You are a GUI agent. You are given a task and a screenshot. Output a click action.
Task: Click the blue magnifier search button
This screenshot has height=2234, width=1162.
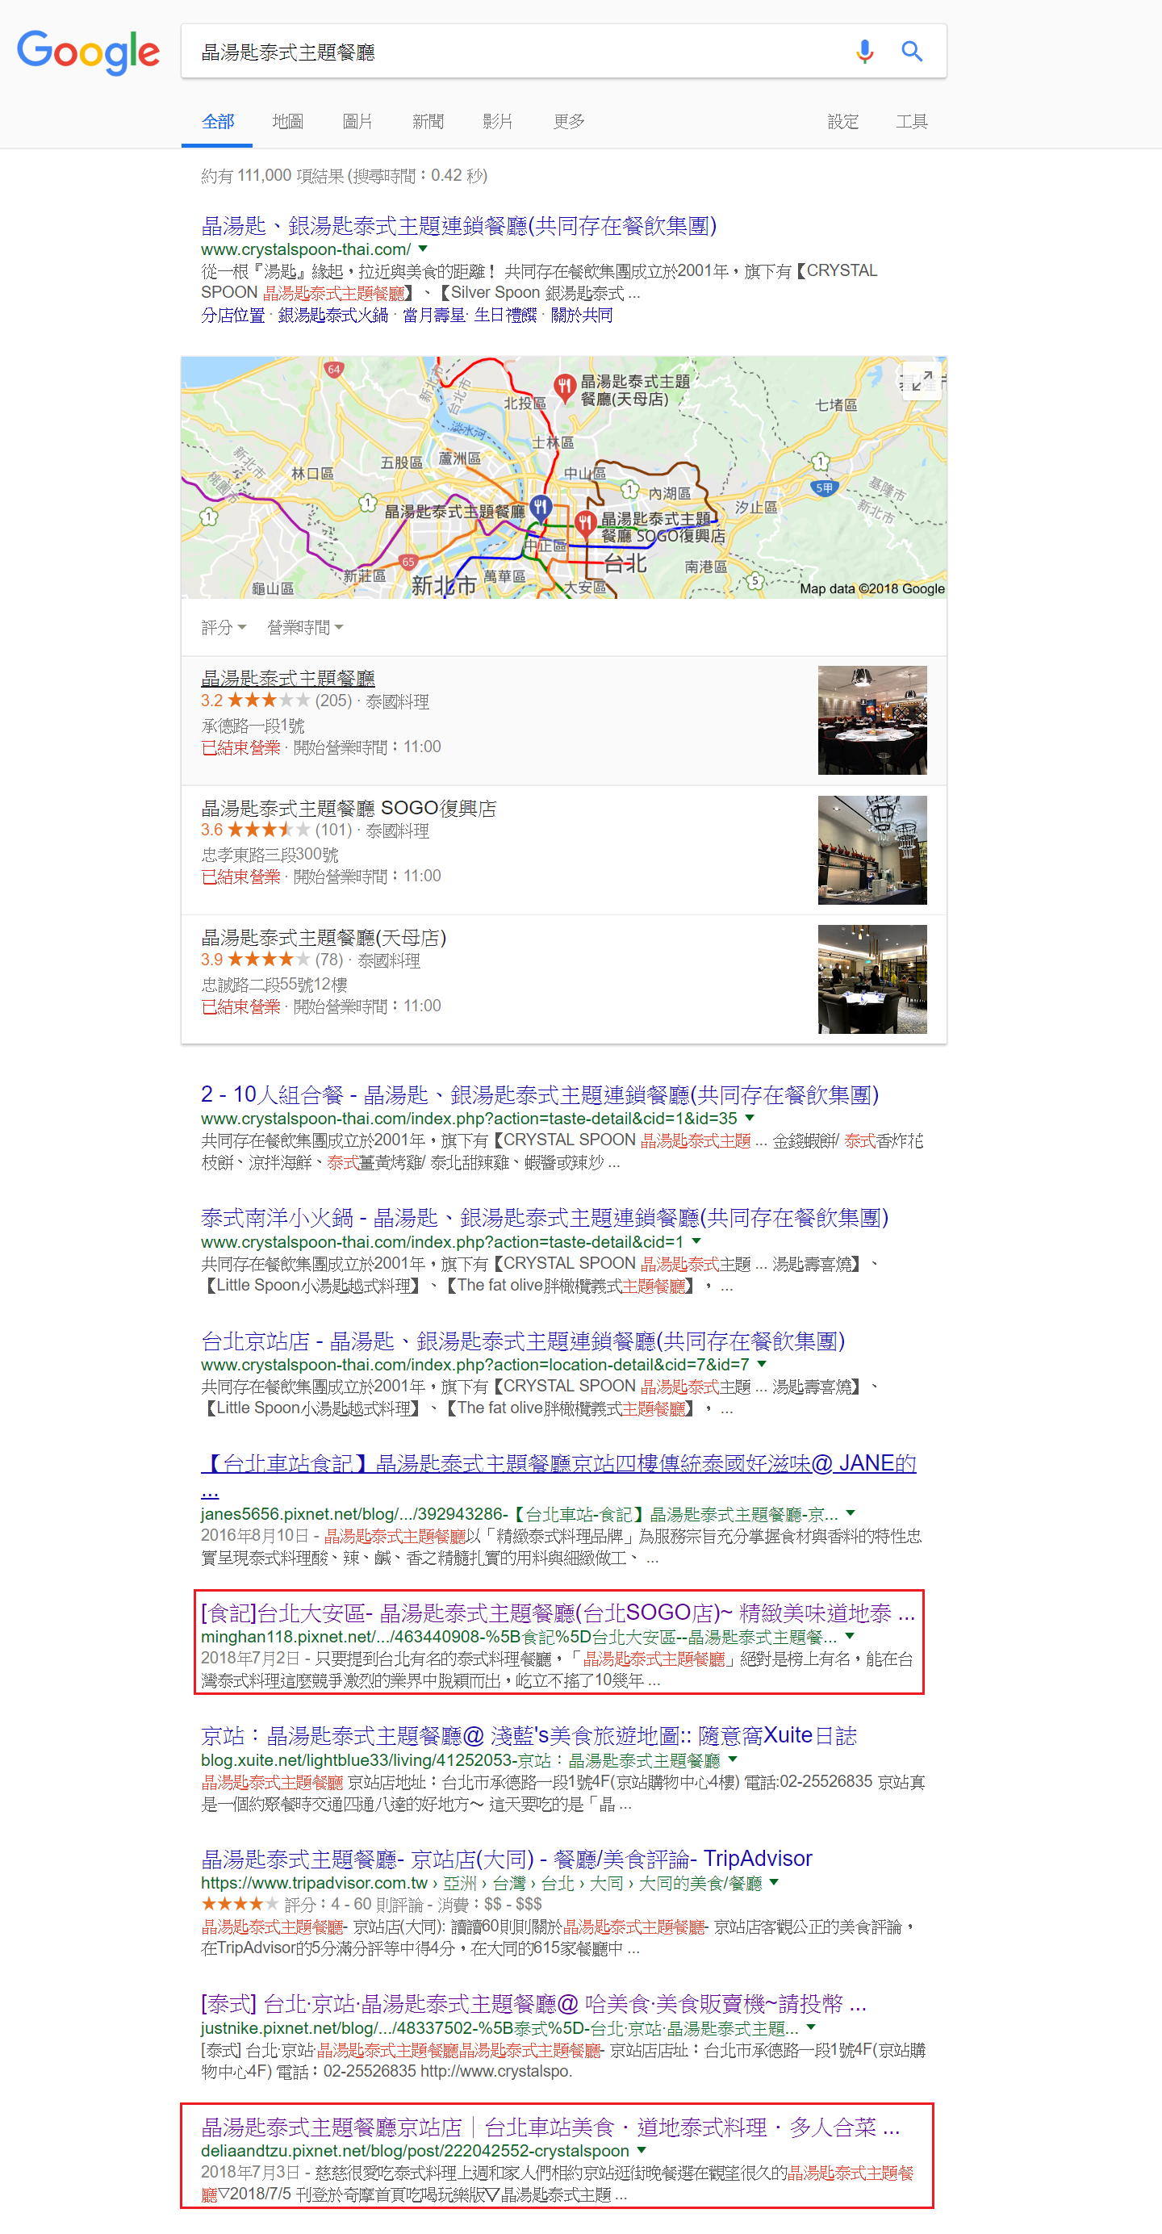click(x=911, y=52)
